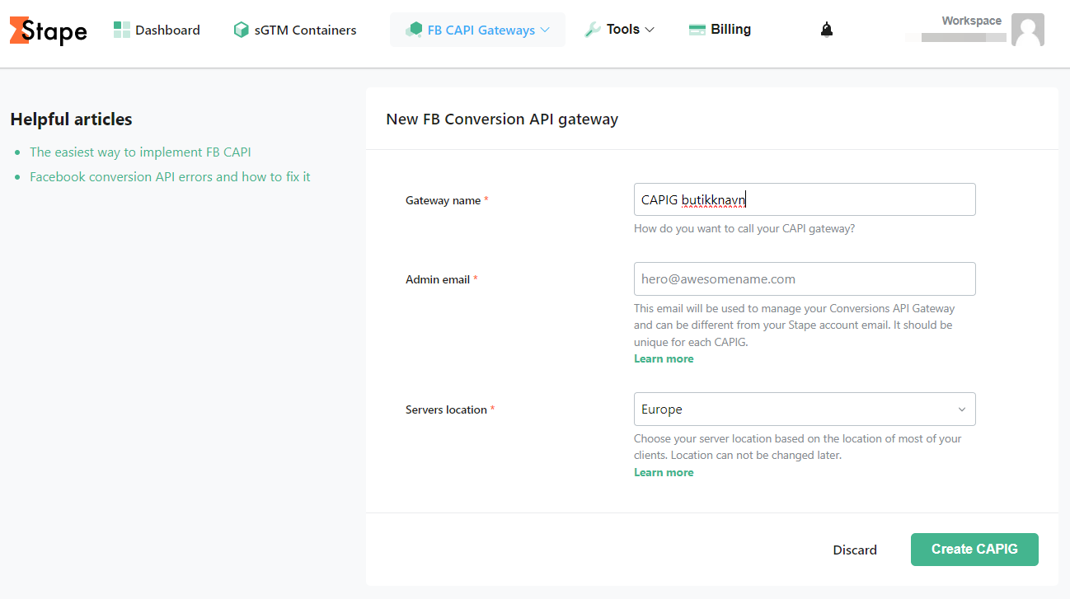Click the 'Helpful articles' heading
The image size is (1070, 599).
(71, 119)
